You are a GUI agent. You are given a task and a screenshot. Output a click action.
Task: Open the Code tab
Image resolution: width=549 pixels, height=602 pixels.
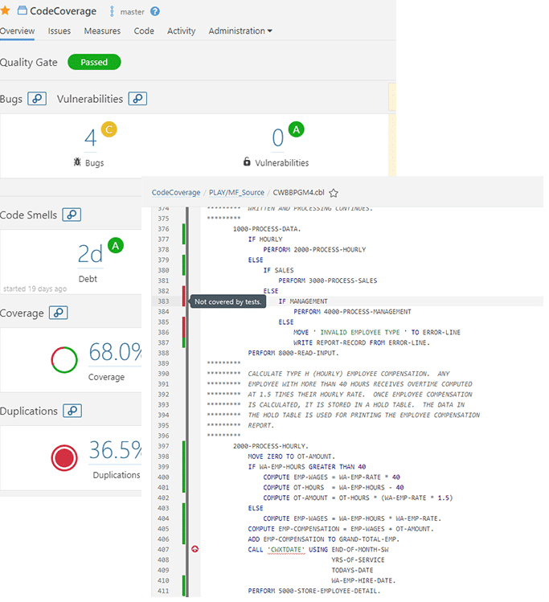144,31
